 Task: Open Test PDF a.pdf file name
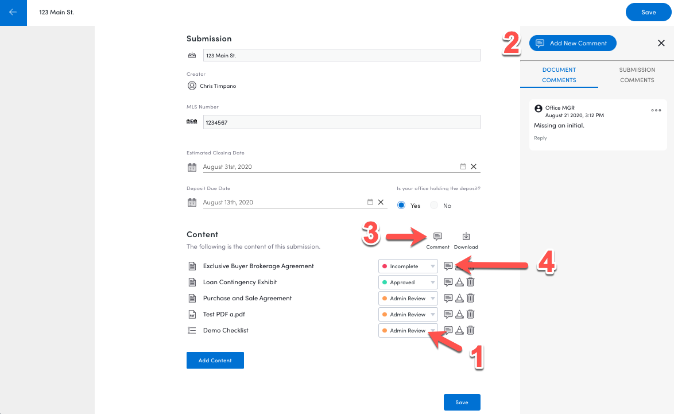pyautogui.click(x=224, y=314)
